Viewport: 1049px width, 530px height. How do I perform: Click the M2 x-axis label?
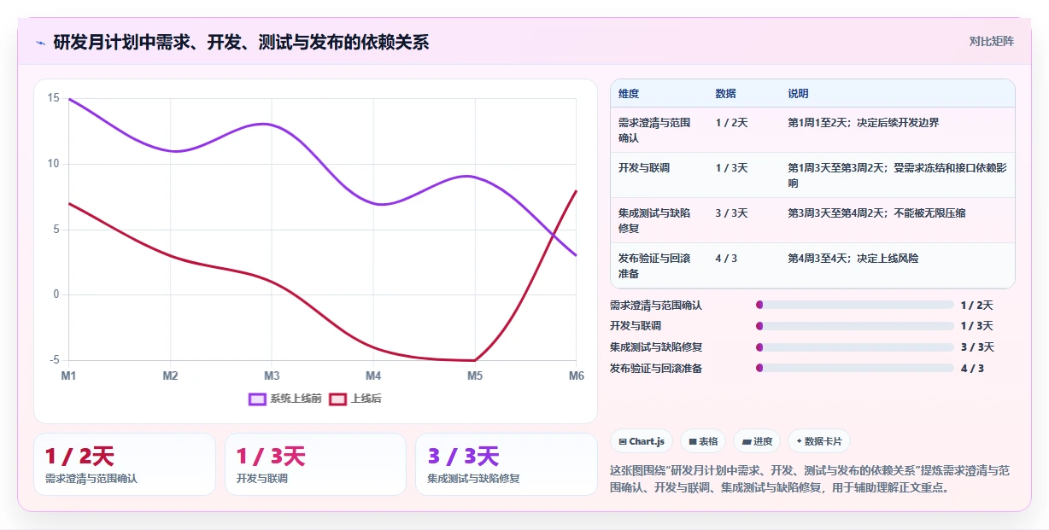(x=170, y=376)
